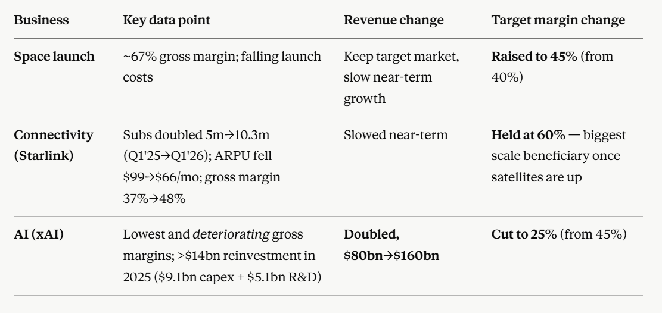Click the Business column header
662x313 pixels.
click(x=41, y=20)
